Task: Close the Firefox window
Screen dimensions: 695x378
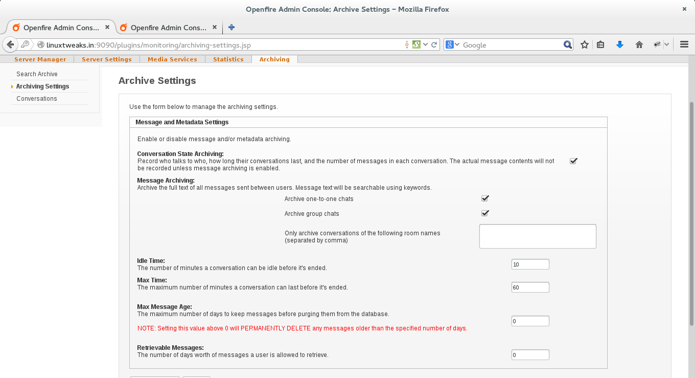Action: 684,9
